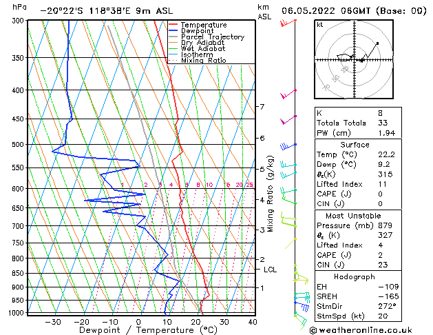Click the 800 hPa pressure label
This screenshot has height=335, width=433.
[x=20, y=258]
